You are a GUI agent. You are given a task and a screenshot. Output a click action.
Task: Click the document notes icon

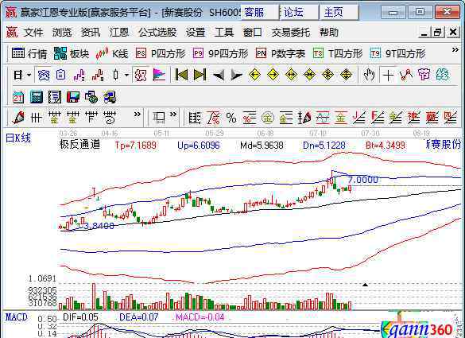[x=60, y=75]
